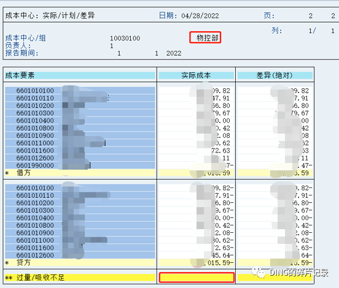Select cost element 6601010800 in credit section
The height and width of the screenshot is (288, 339).
(35, 225)
